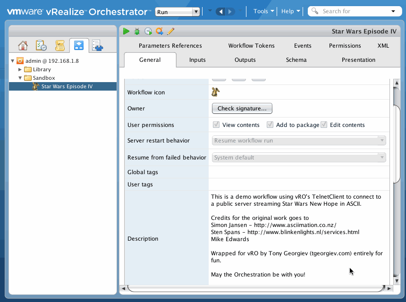Click the pencil Edit workflow icon

[x=171, y=31]
